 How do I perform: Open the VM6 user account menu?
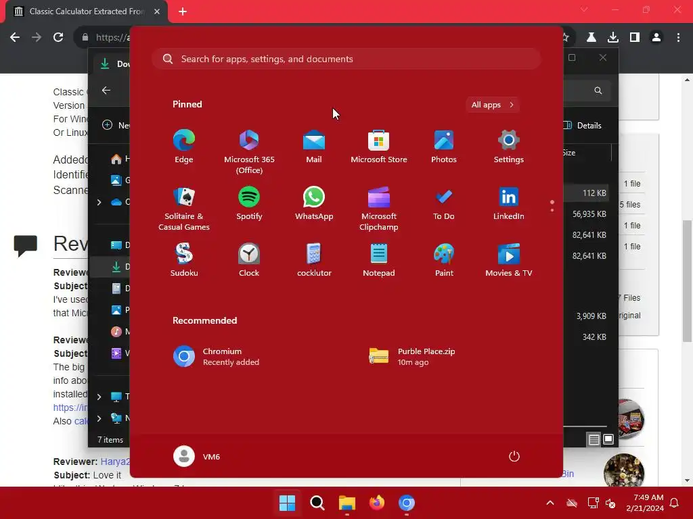tap(197, 456)
